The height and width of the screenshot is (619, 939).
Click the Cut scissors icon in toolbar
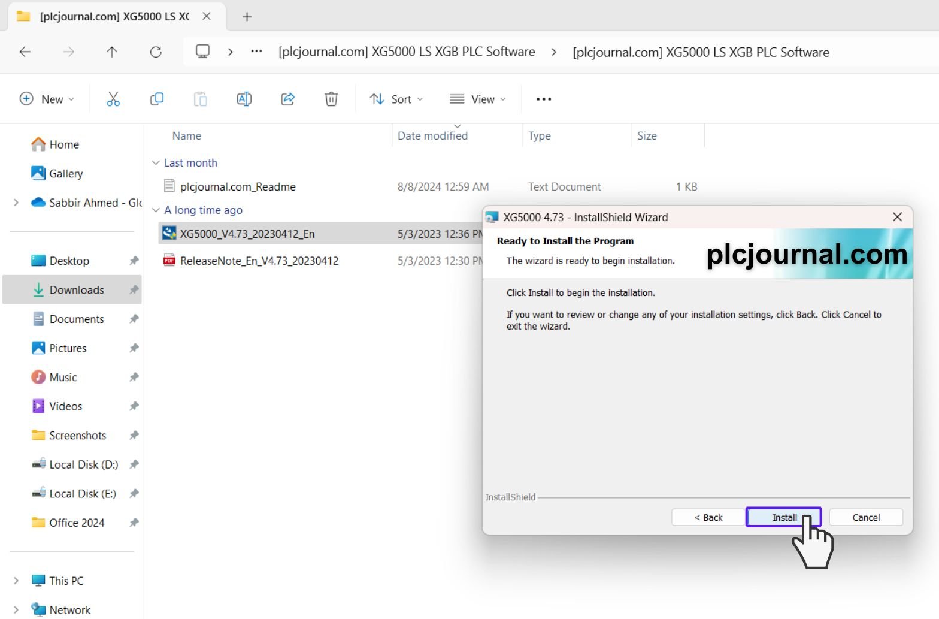pos(113,99)
